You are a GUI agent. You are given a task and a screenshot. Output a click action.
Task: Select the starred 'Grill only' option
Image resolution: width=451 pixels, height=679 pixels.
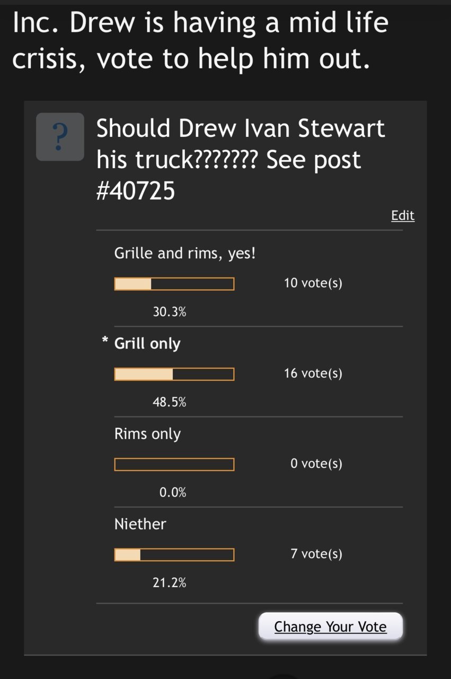147,344
